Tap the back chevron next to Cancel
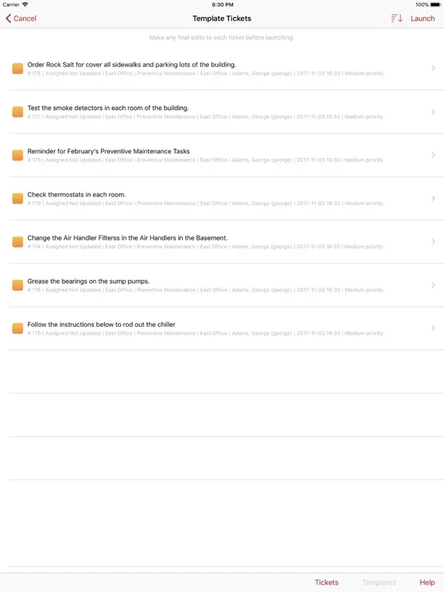The image size is (444, 592). 8,18
